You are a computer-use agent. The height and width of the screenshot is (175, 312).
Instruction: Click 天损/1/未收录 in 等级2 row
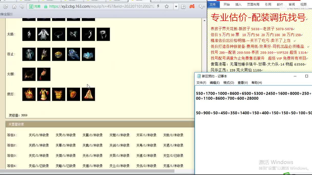pos(39,145)
